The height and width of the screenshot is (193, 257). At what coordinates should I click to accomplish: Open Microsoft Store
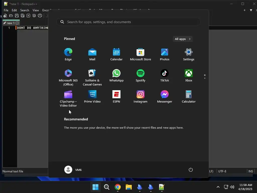pos(141,54)
